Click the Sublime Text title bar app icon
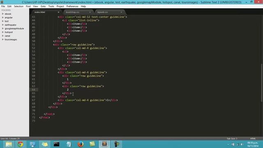The height and width of the screenshot is (148, 263). point(2,2)
